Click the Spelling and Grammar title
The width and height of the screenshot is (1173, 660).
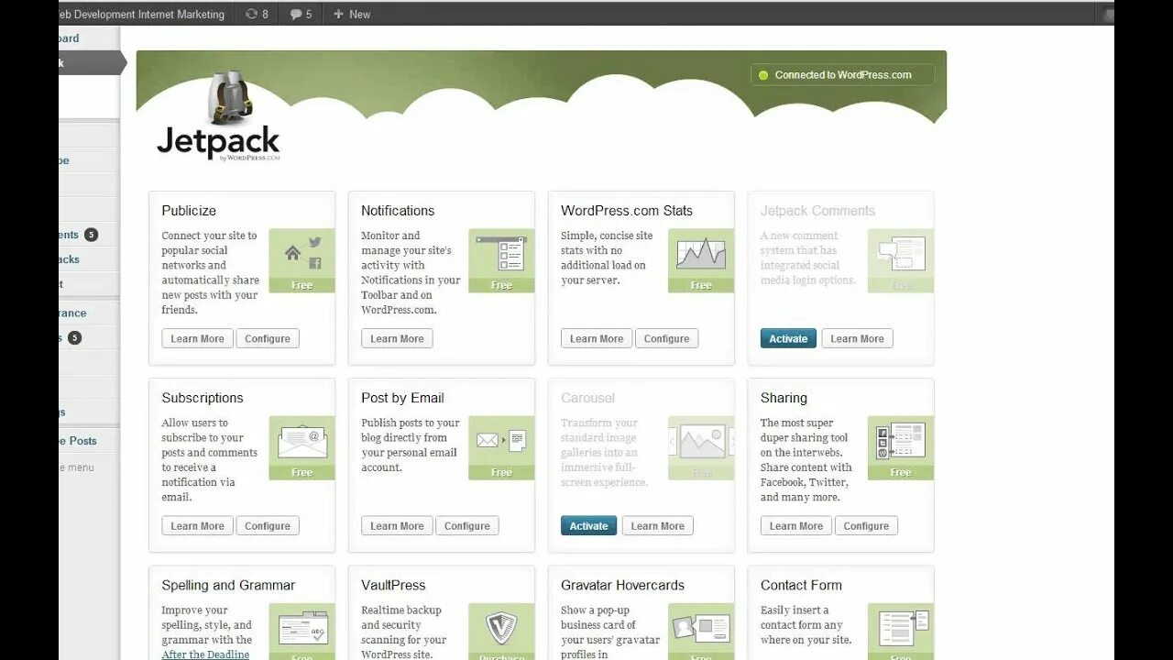click(x=228, y=585)
